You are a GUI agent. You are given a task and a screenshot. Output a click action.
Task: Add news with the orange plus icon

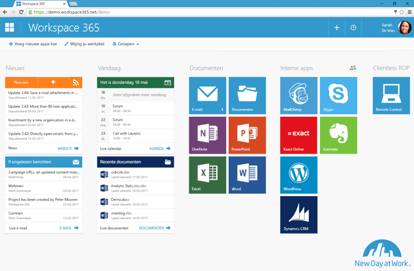tap(53, 82)
